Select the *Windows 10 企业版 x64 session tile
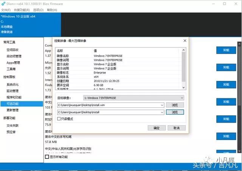 30,25
